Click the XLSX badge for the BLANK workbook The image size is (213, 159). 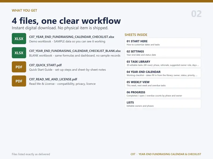(19, 53)
